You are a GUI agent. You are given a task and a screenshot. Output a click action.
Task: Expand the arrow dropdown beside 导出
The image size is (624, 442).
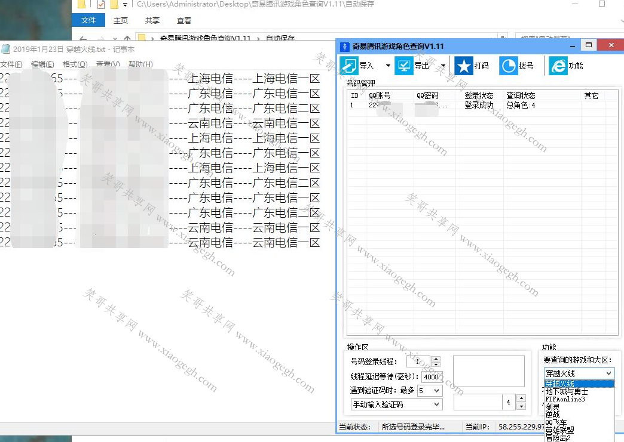click(443, 66)
